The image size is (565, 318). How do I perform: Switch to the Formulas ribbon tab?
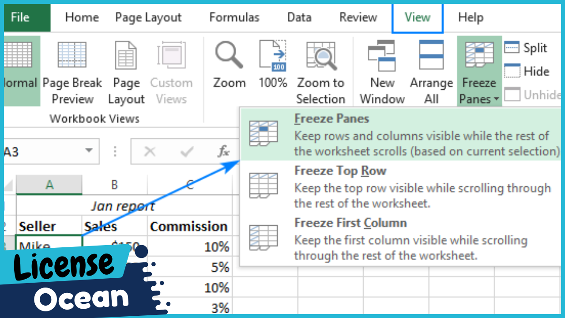point(234,18)
